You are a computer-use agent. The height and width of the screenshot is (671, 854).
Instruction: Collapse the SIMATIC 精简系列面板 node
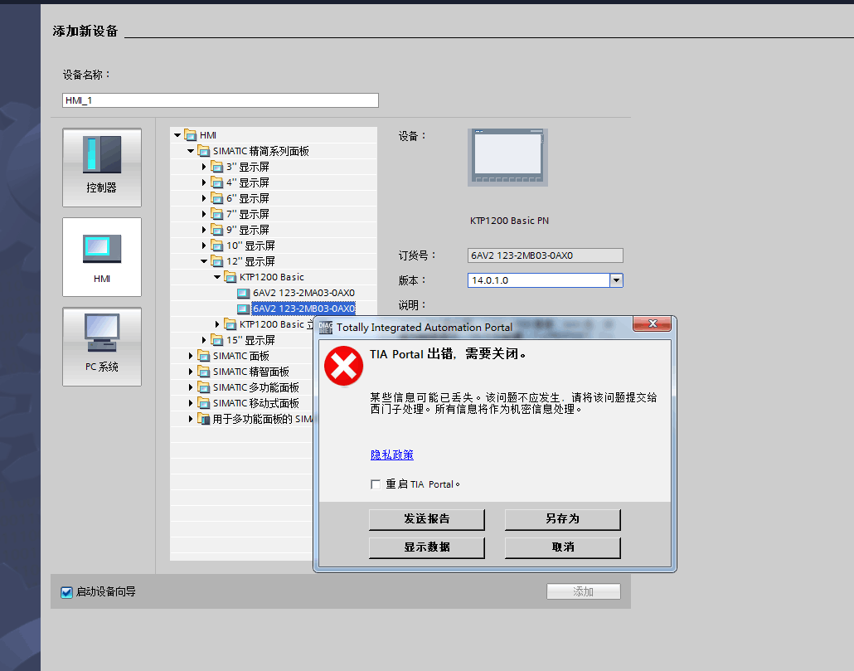[x=191, y=151]
